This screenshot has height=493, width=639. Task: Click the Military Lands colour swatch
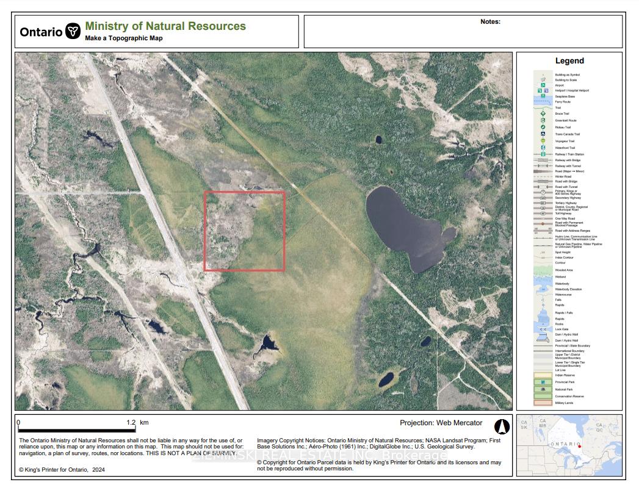pos(543,403)
